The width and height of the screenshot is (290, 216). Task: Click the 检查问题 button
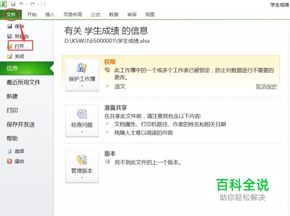click(82, 121)
